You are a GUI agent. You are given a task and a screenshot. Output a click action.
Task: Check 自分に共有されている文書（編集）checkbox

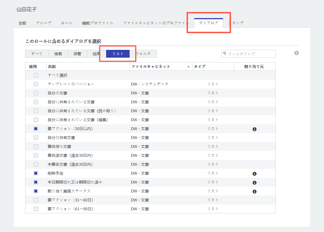pos(36,120)
